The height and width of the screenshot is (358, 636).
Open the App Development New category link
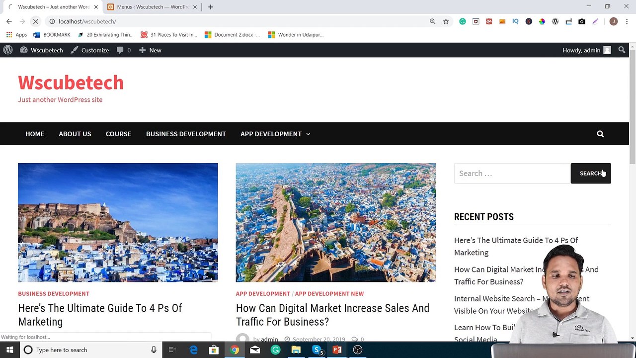(329, 294)
